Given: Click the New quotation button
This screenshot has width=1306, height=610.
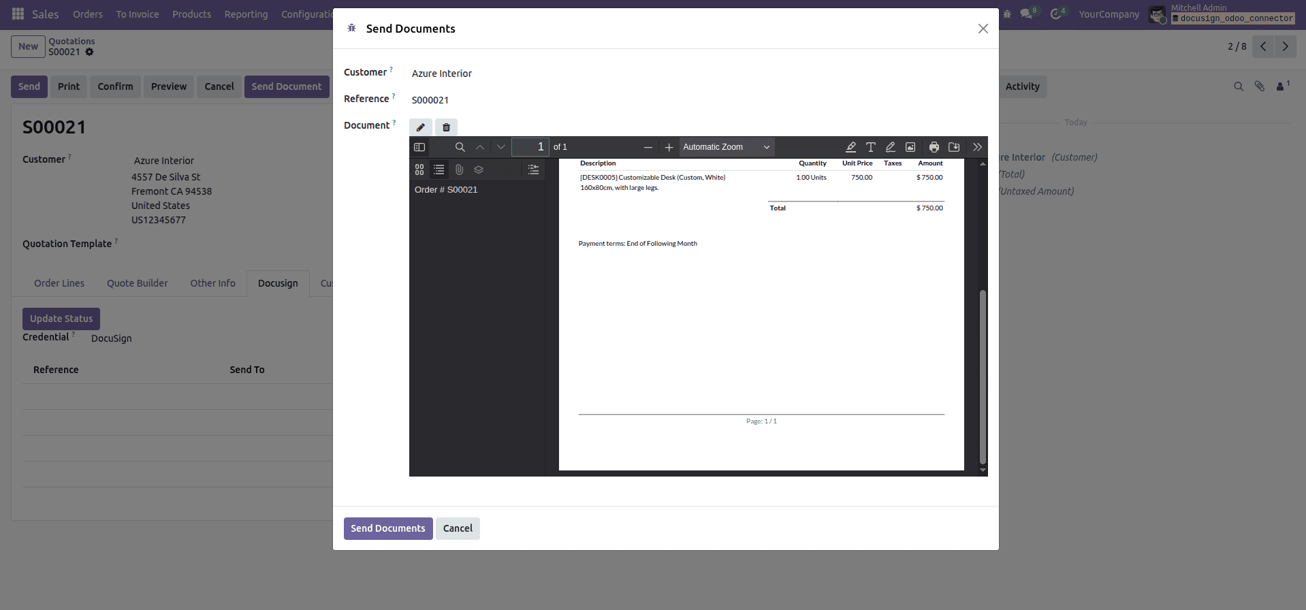Looking at the screenshot, I should point(28,46).
